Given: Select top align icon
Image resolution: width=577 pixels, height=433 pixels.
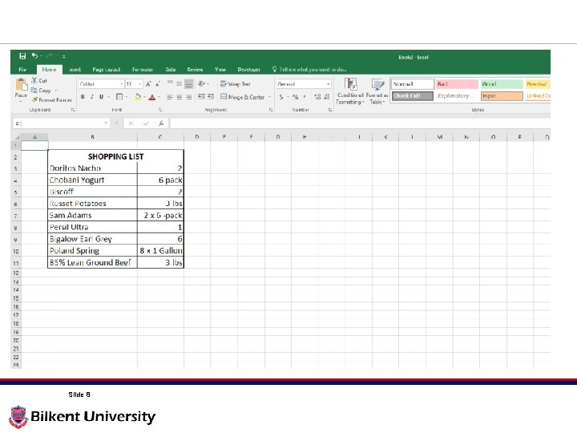Looking at the screenshot, I should (170, 84).
